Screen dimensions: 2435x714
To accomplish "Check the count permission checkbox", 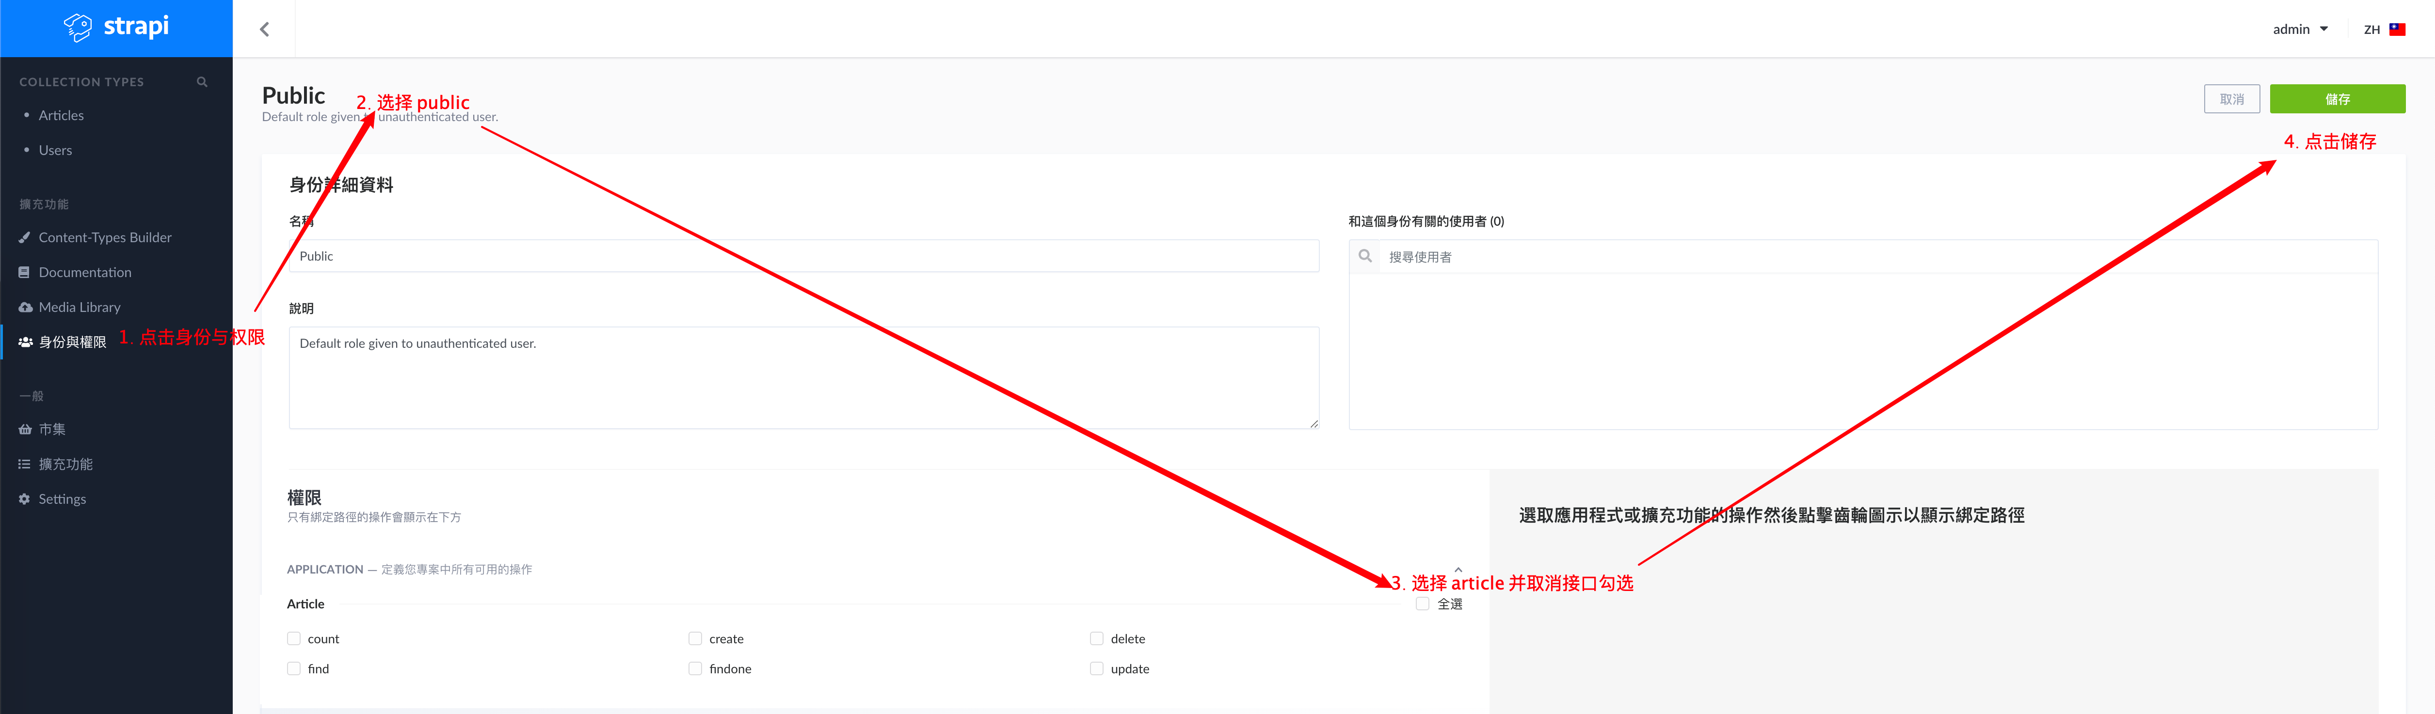I will [294, 638].
